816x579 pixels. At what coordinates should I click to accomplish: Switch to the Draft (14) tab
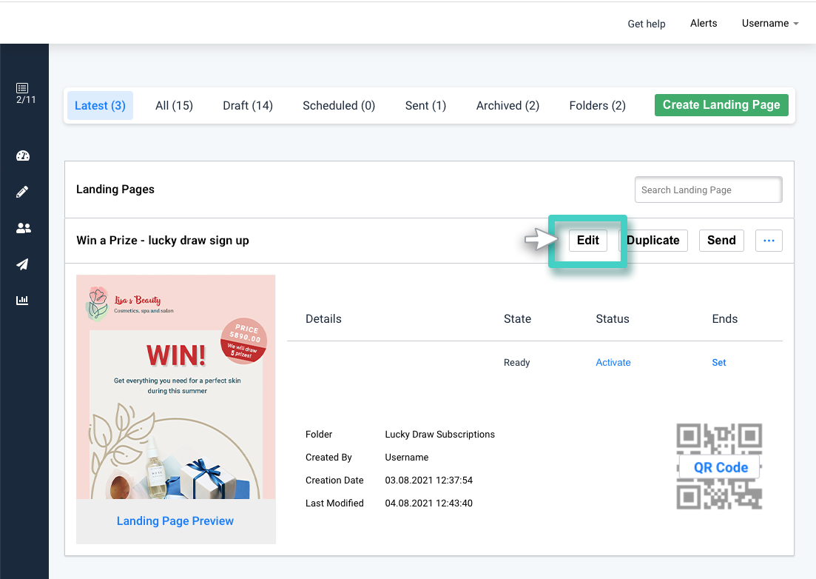point(248,106)
